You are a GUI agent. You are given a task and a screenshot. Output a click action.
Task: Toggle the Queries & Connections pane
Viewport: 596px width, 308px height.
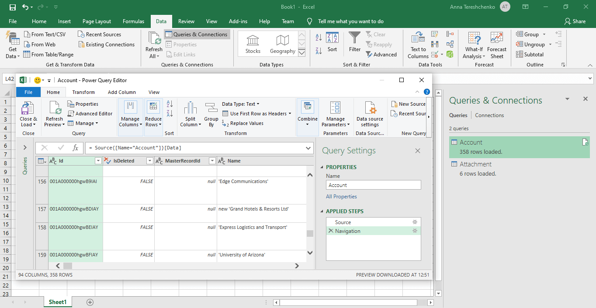(x=196, y=34)
